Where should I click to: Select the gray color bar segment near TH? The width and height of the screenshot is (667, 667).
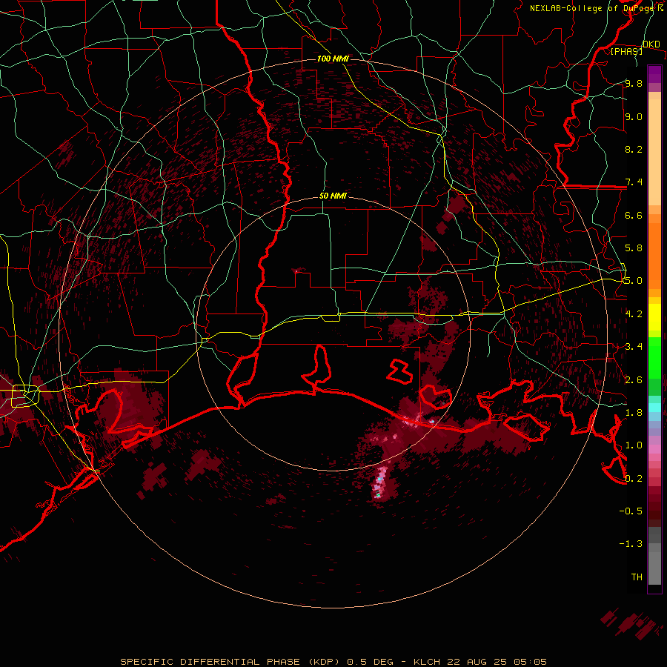(x=654, y=568)
